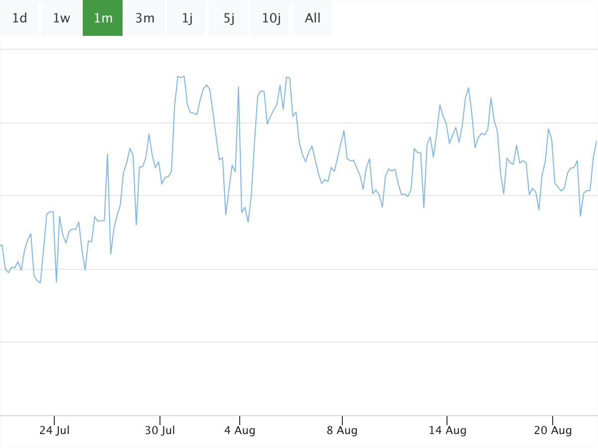The image size is (598, 448).
Task: Click the active 1m range button
Action: [x=103, y=18]
